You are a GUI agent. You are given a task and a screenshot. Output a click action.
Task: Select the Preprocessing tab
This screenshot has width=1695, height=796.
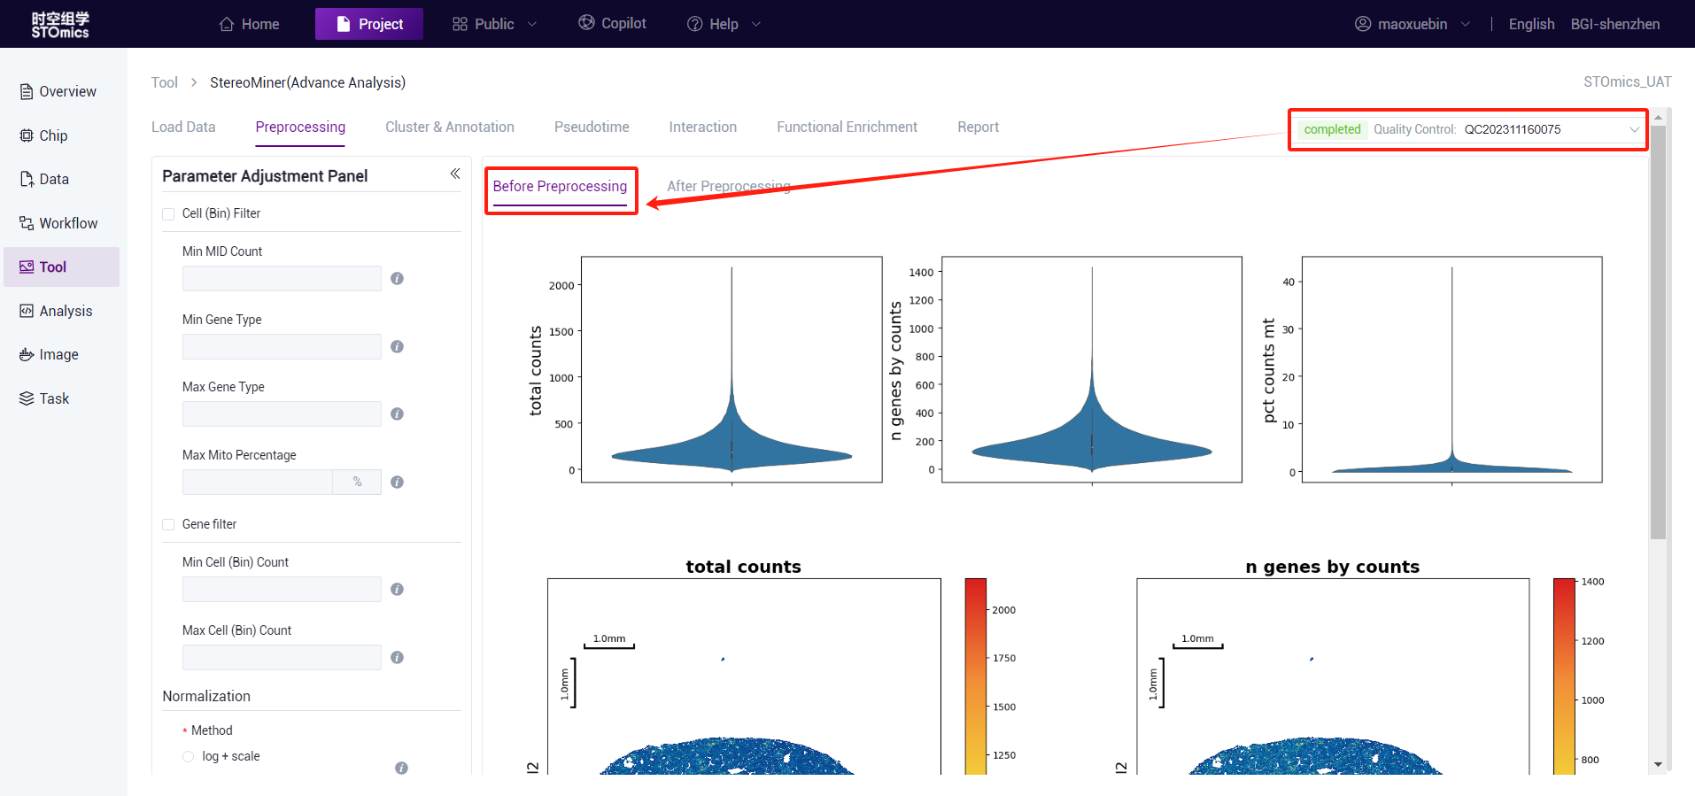coord(300,127)
